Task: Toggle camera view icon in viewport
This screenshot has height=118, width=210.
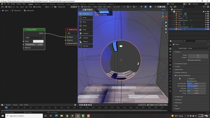Action: 166,29
